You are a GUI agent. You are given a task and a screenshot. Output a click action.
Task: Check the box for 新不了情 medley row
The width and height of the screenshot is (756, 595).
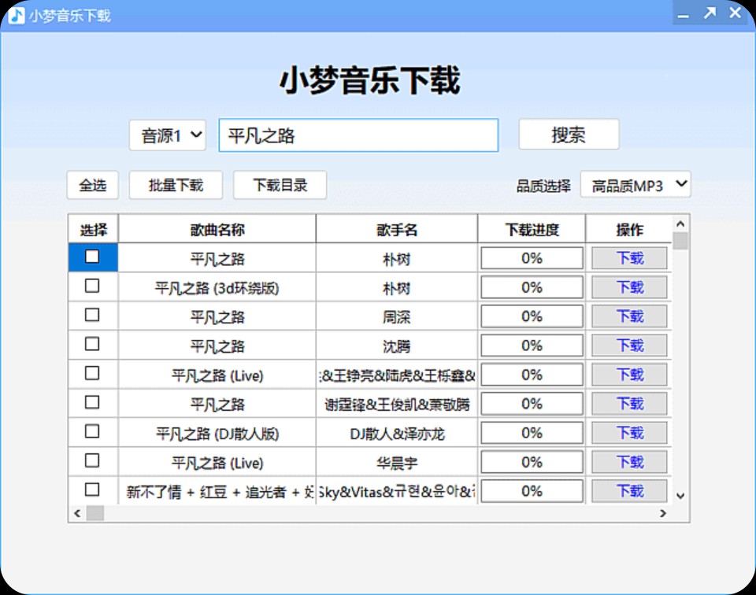click(x=92, y=490)
